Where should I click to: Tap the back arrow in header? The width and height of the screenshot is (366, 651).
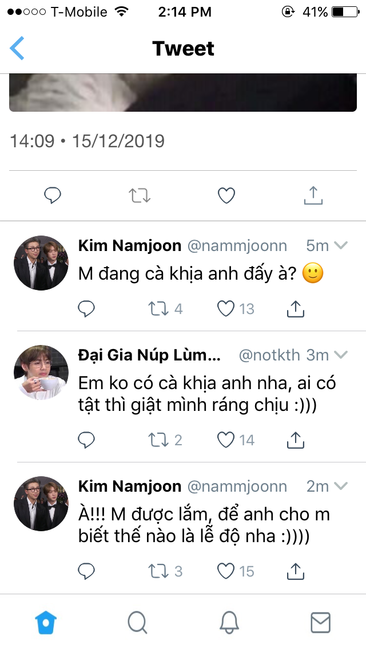tap(18, 48)
